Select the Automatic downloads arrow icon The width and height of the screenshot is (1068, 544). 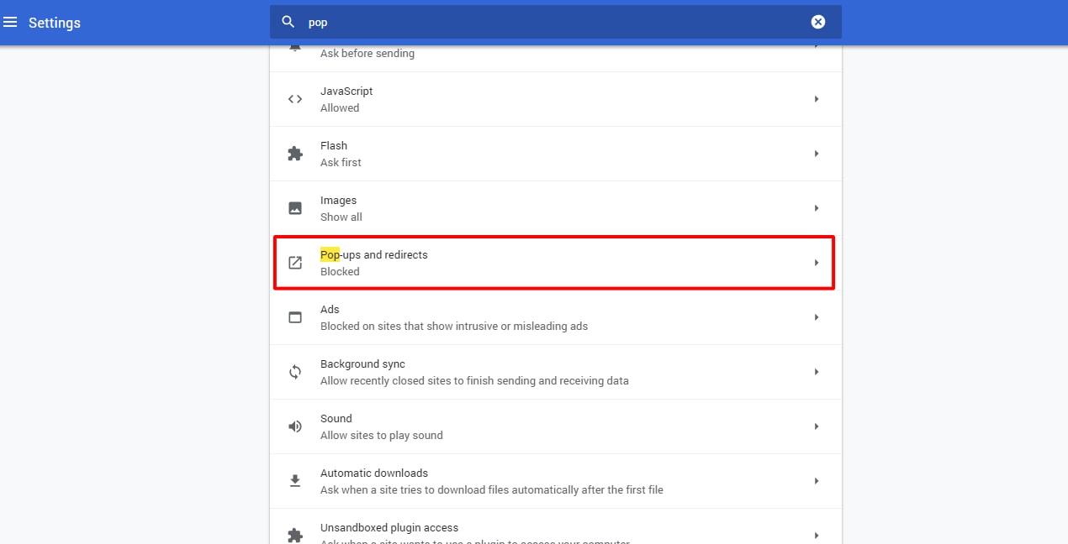tap(295, 480)
